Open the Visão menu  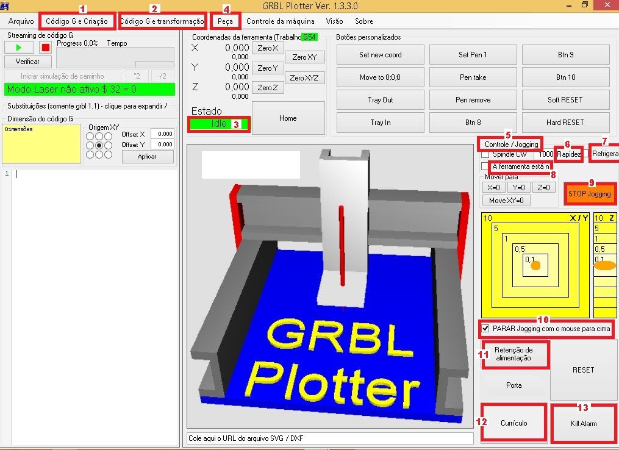click(x=334, y=21)
